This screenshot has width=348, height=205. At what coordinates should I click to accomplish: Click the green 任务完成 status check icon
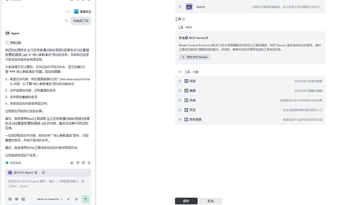tap(7, 163)
